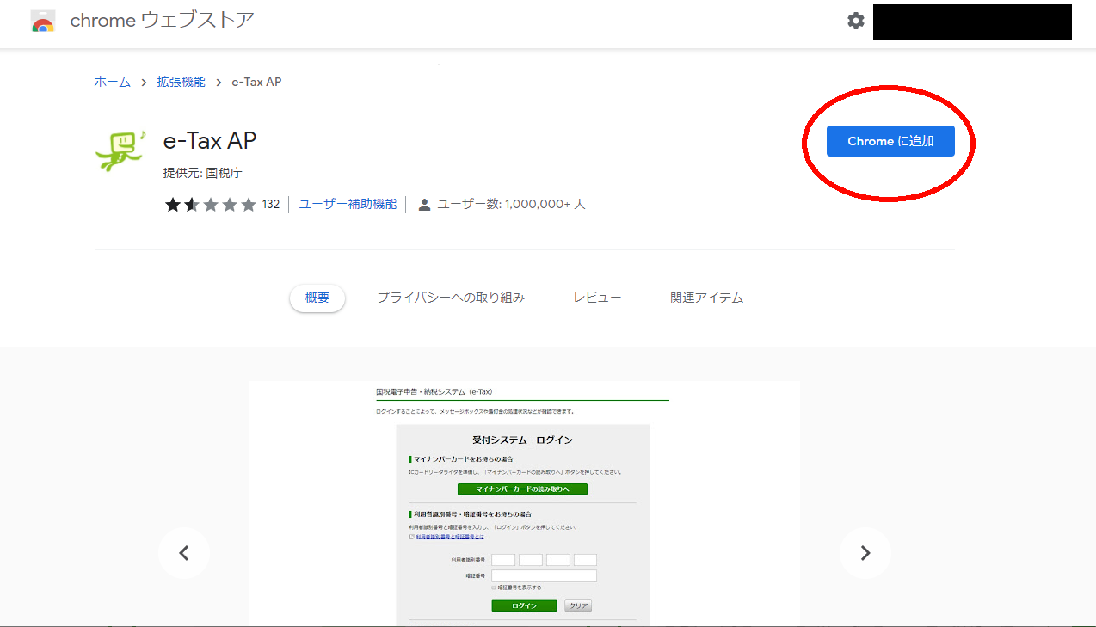Viewport: 1096px width, 627px height.
Task: Select the 概要 tab
Action: click(317, 298)
